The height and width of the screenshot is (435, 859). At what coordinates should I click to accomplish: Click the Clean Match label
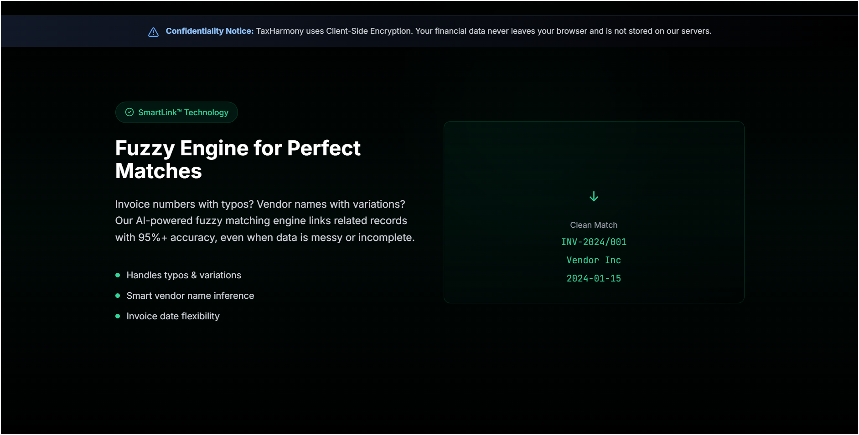click(x=594, y=225)
